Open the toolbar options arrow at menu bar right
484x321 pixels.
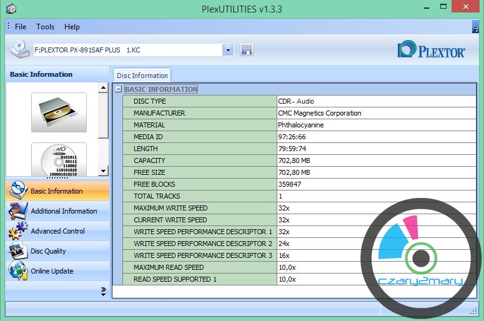(x=475, y=29)
